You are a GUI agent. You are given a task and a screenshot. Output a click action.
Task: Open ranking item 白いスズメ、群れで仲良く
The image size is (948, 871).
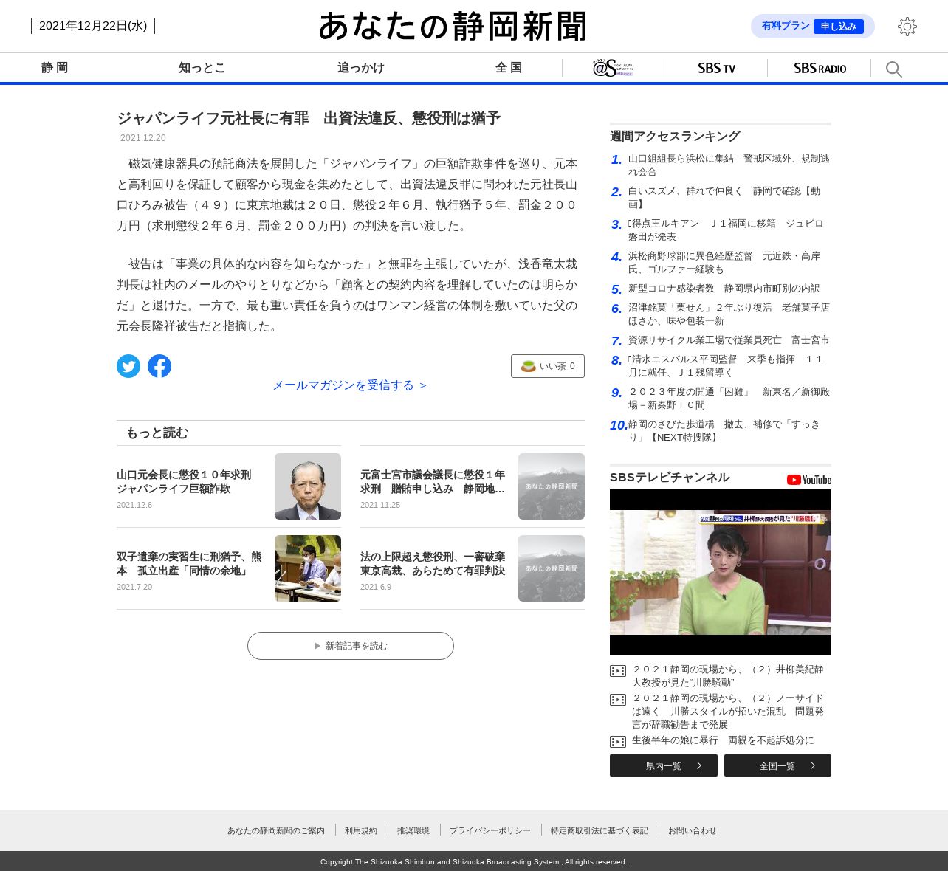coord(729,198)
